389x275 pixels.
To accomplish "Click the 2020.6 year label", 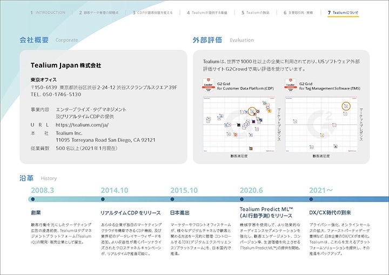I will [251, 190].
